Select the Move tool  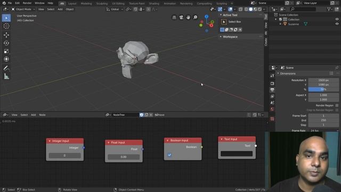6,35
